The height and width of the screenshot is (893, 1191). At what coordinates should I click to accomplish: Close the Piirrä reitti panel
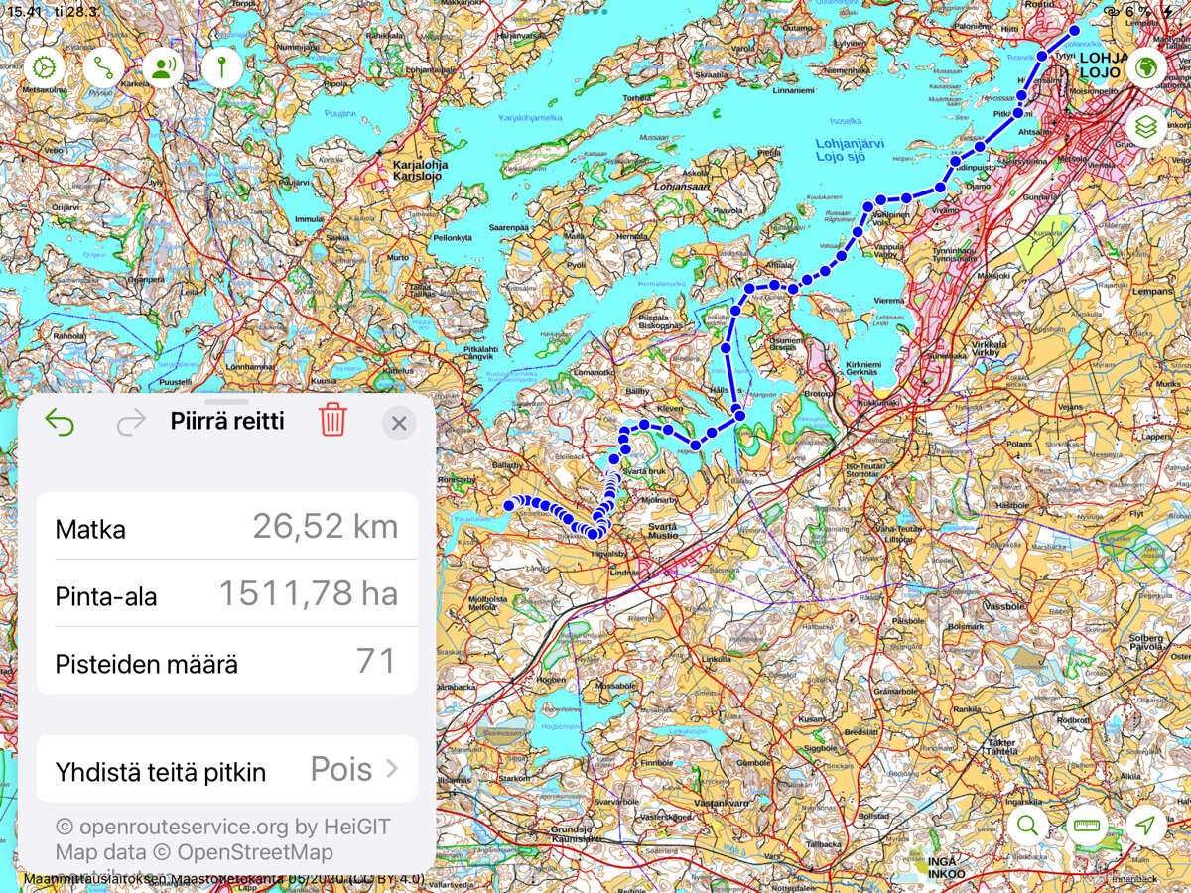[399, 424]
